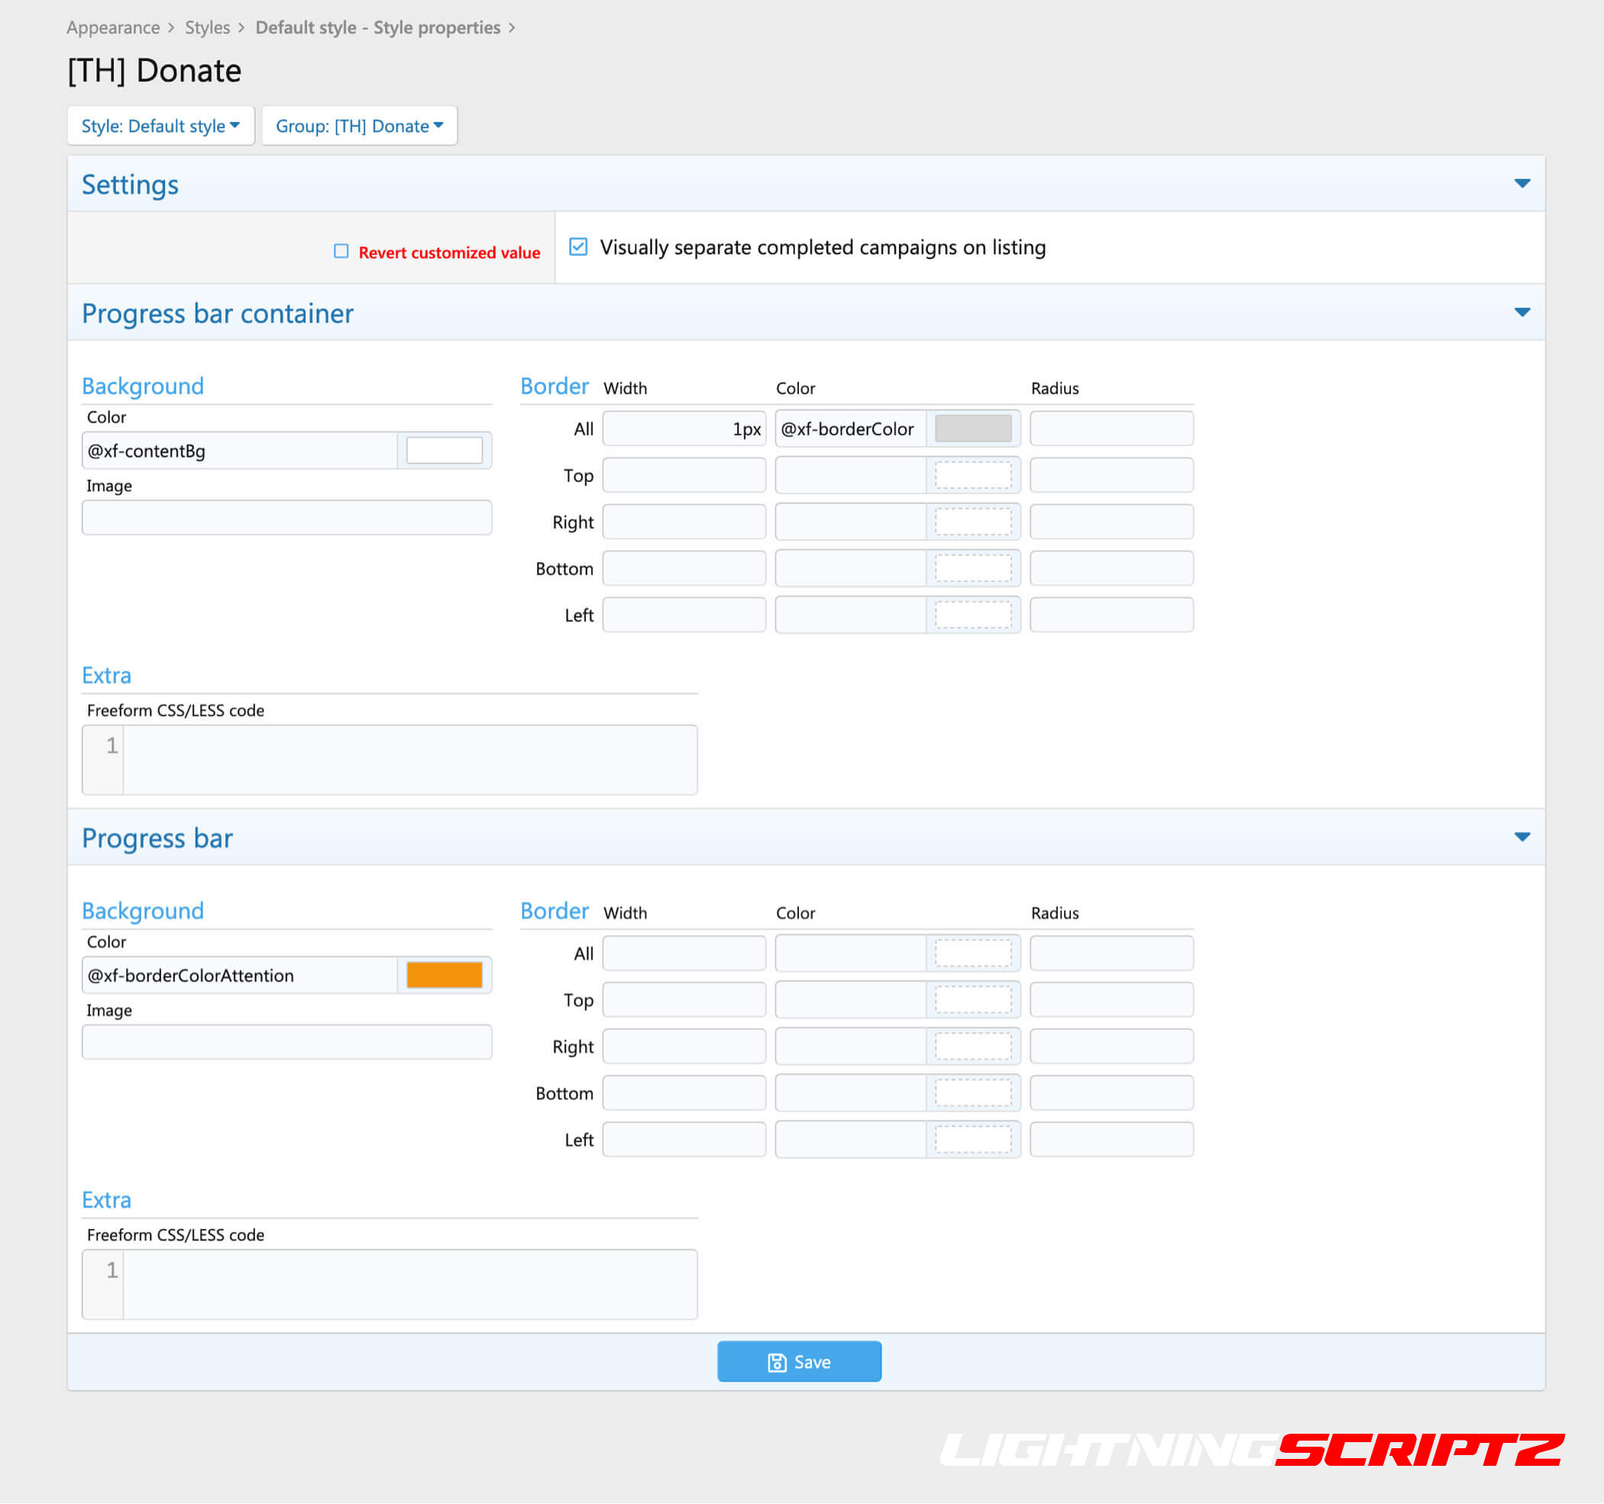Collapse the Progress bar section arrow
The image size is (1604, 1504).
1522,837
